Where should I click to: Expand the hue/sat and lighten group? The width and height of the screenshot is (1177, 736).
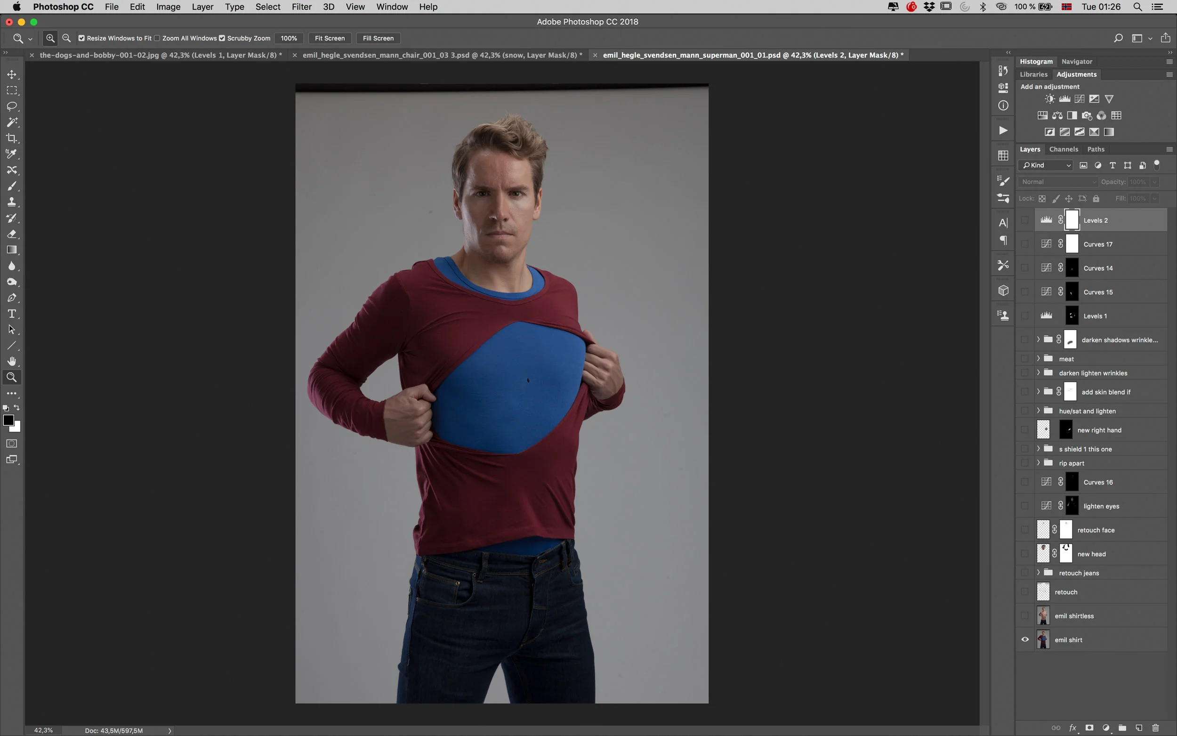[1038, 410]
